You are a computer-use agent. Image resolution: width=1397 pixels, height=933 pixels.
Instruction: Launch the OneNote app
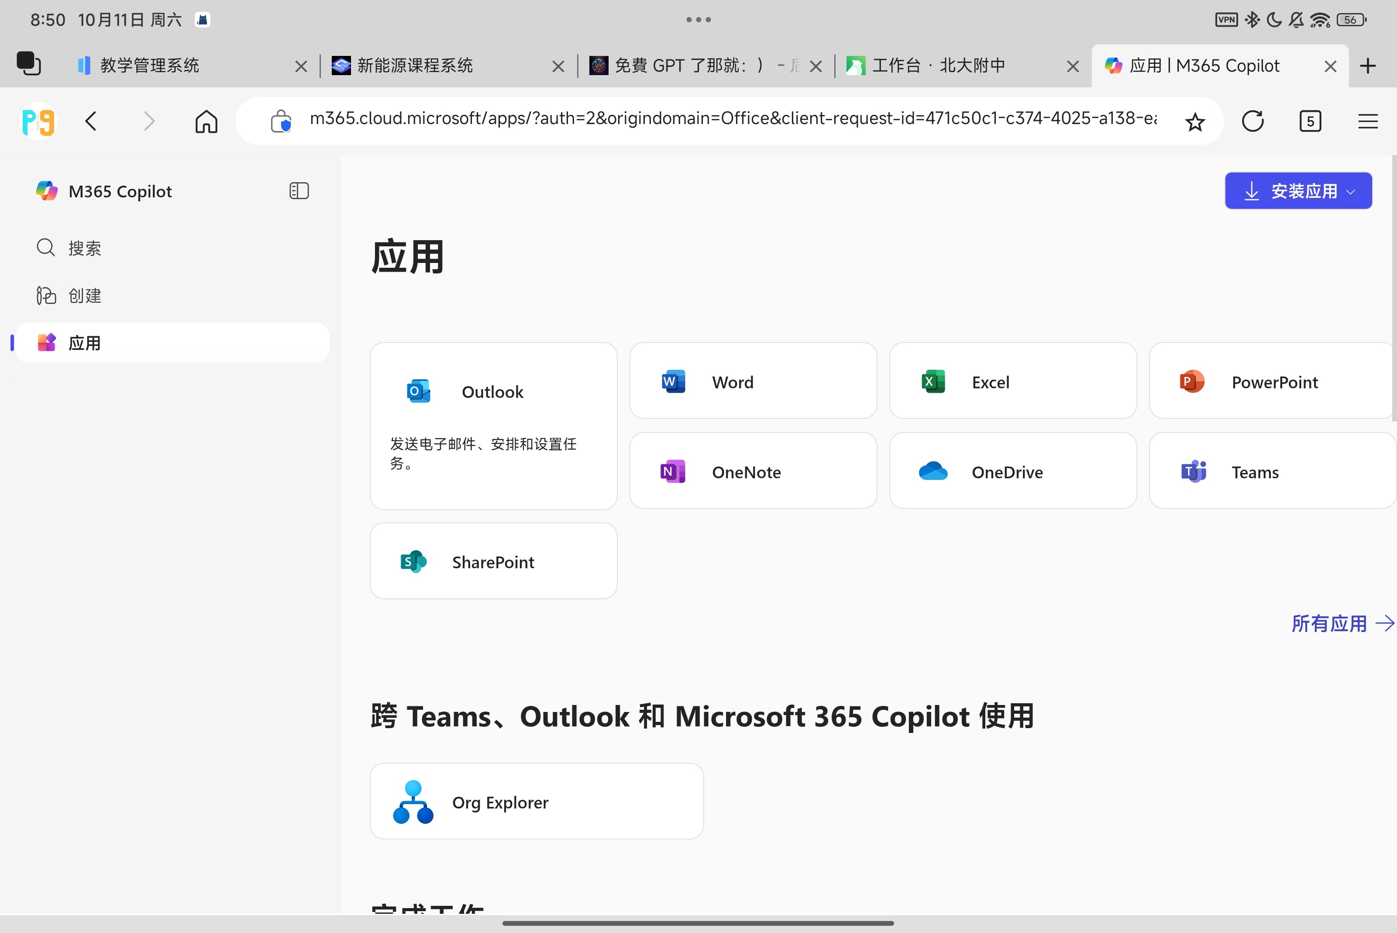click(752, 471)
